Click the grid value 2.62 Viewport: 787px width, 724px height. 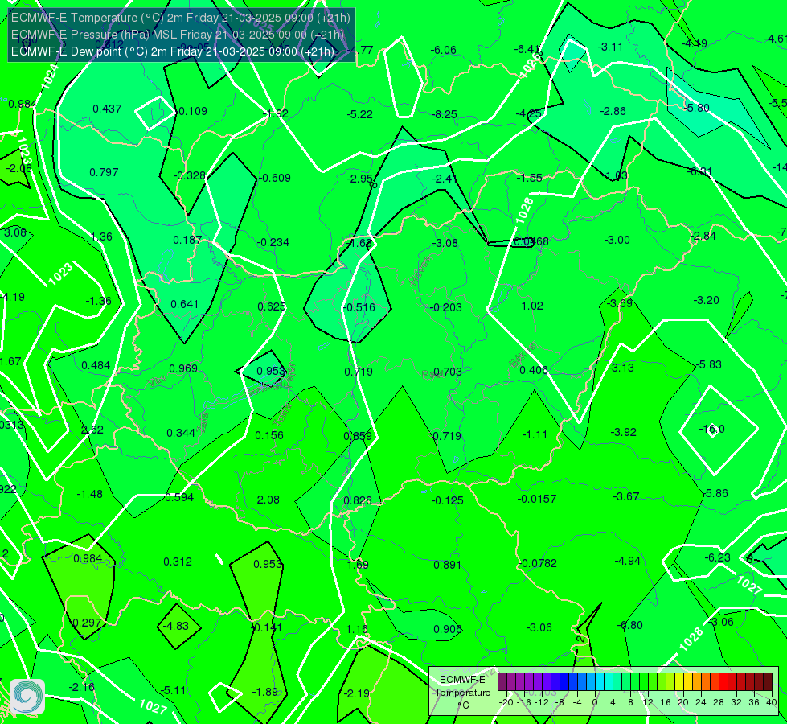click(x=92, y=430)
